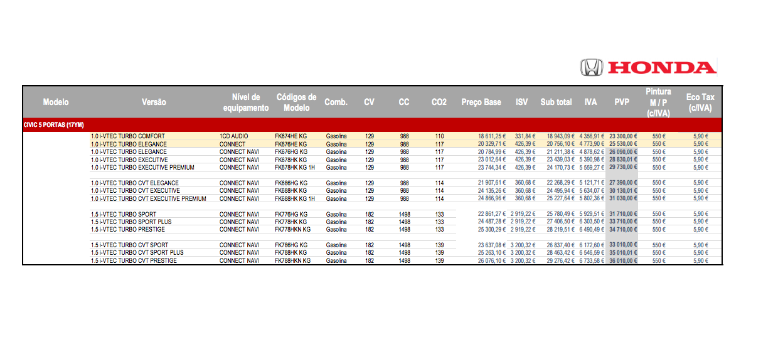
Task: Click the Pintura M/P column header
Action: [658, 102]
